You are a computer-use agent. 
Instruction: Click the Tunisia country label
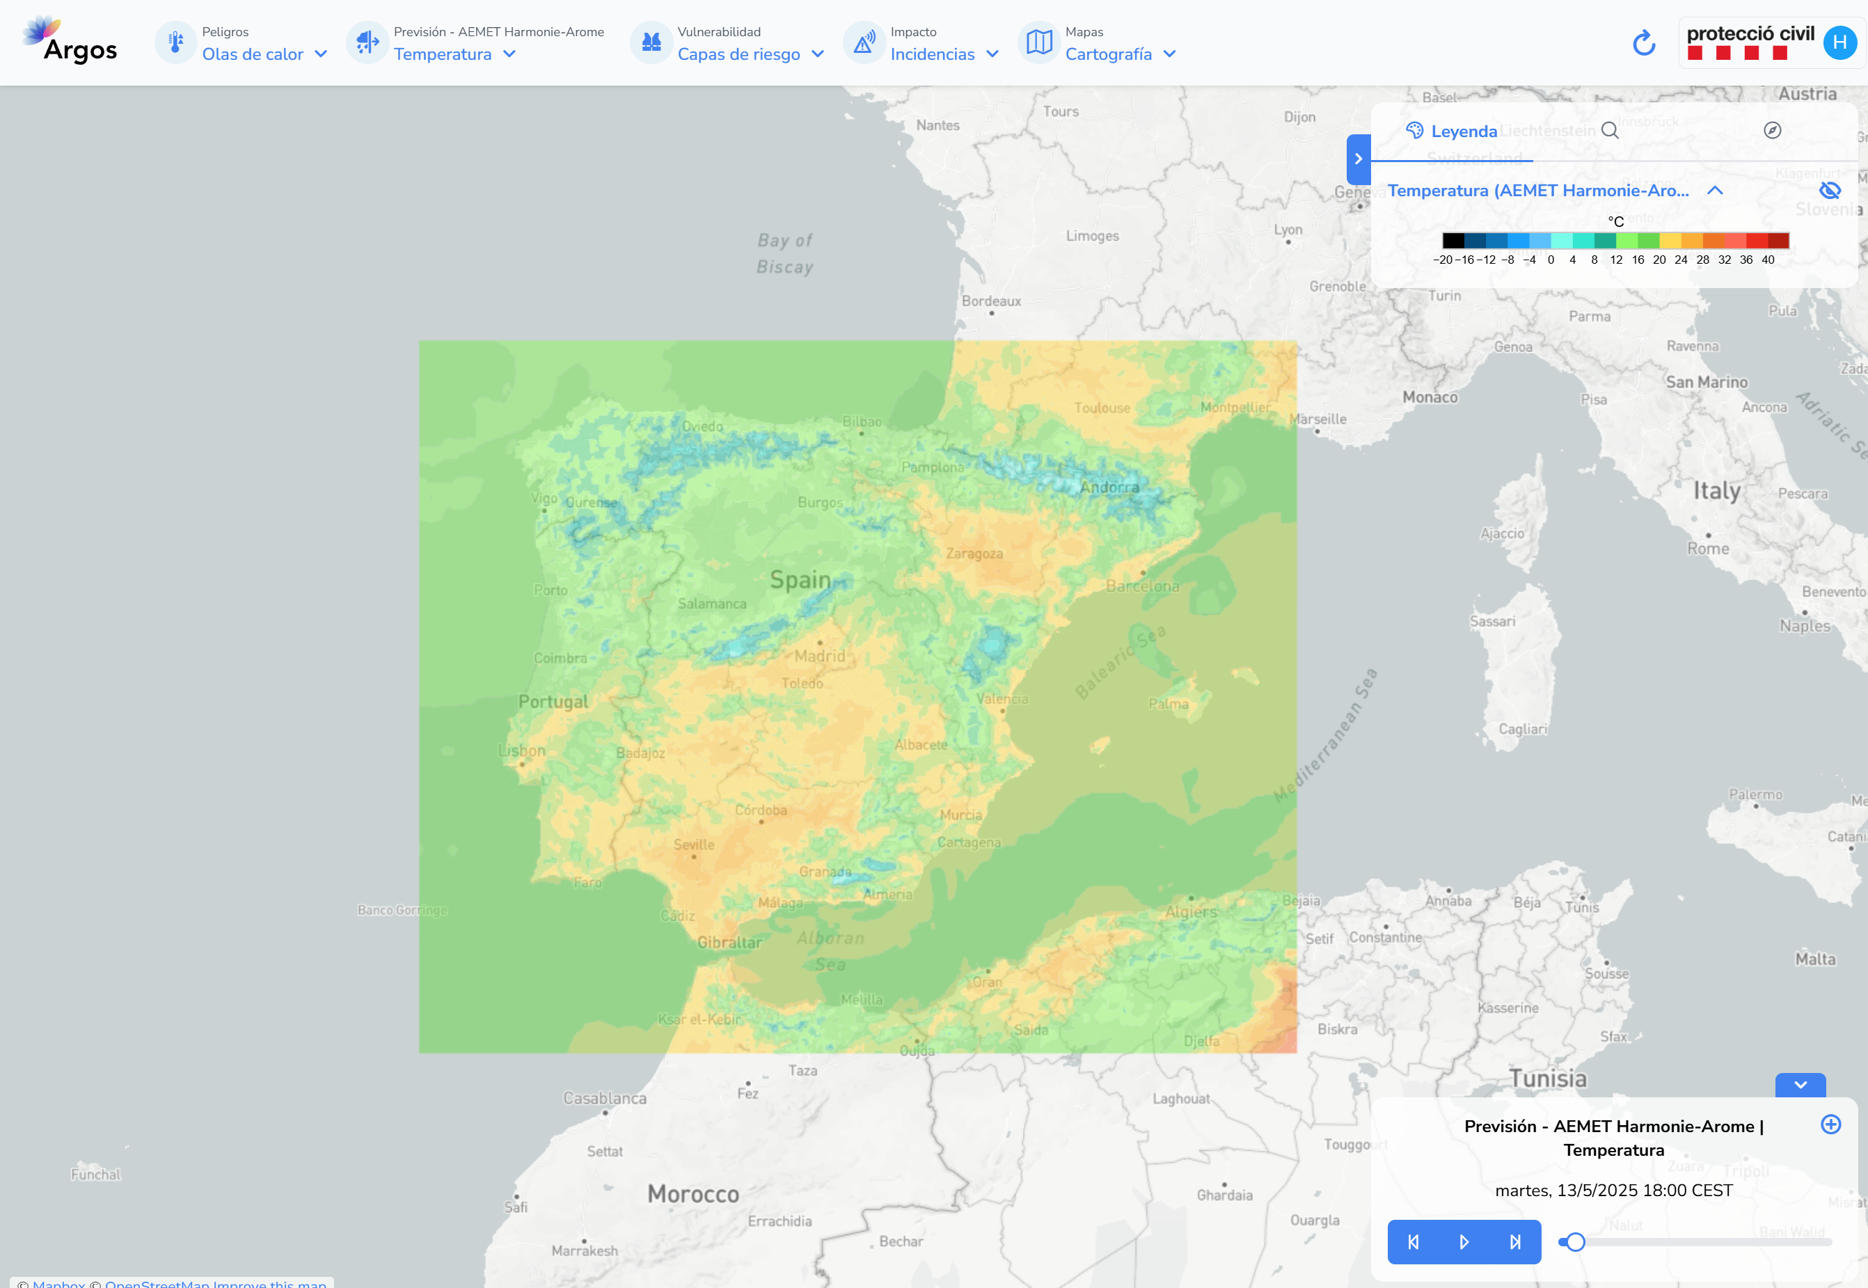tap(1549, 1078)
